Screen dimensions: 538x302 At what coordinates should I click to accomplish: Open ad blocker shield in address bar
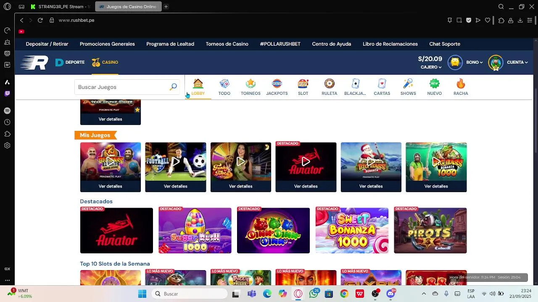(469, 20)
